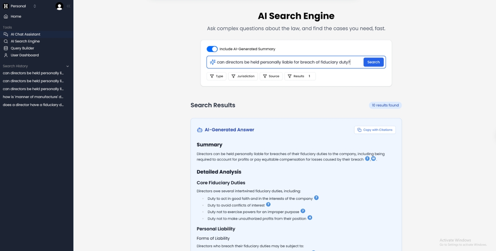Go to Query Builder tool
This screenshot has height=251, width=496.
click(x=22, y=48)
